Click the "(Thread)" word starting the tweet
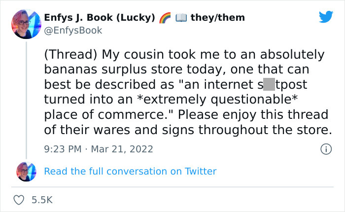This screenshot has height=212, width=345. (68, 54)
